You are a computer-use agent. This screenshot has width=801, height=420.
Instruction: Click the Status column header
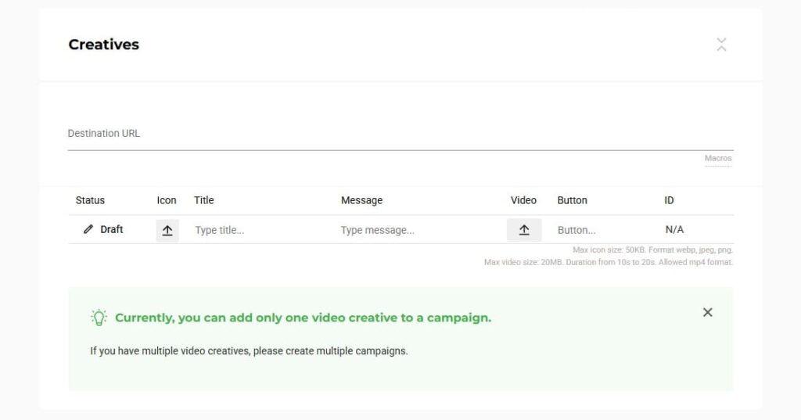pyautogui.click(x=90, y=200)
